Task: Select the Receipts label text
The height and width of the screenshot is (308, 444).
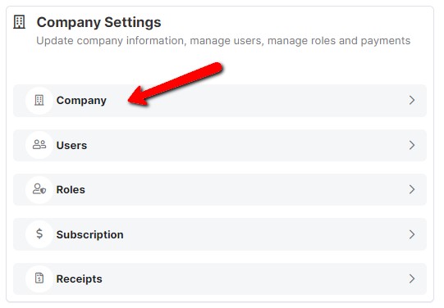Action: (80, 279)
